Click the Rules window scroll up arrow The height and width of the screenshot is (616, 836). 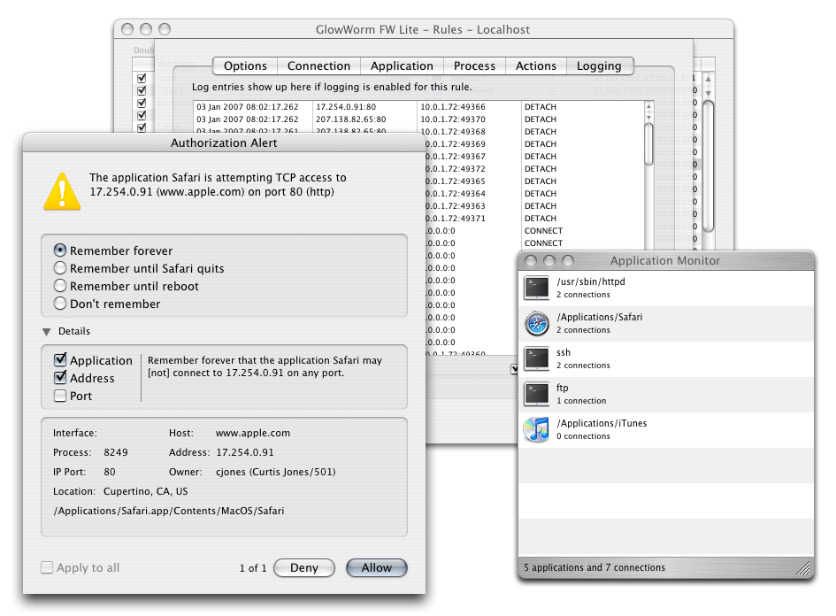pos(708,79)
